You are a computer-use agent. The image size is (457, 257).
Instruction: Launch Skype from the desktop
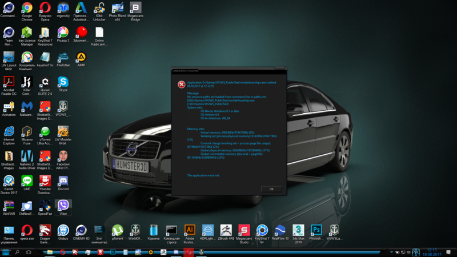63,82
